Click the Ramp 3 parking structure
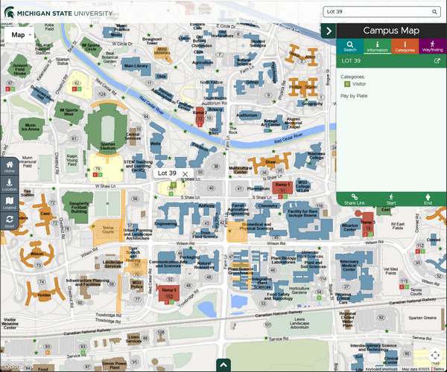The image size is (447, 372). point(368,223)
